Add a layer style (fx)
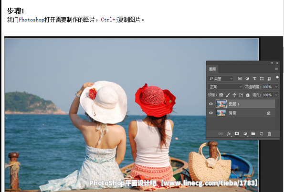Screen dimensions: 284x192 pos(229,133)
